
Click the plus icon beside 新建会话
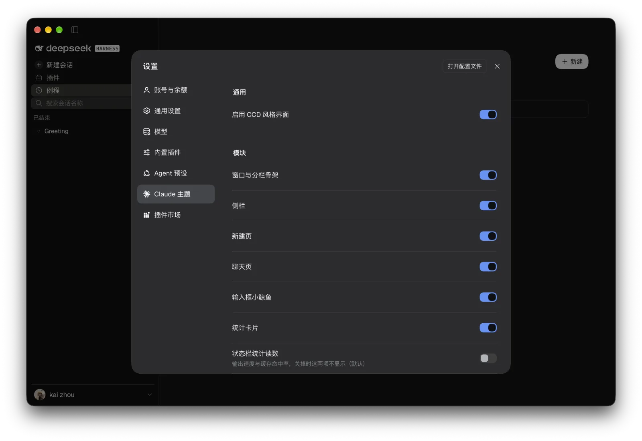(39, 65)
